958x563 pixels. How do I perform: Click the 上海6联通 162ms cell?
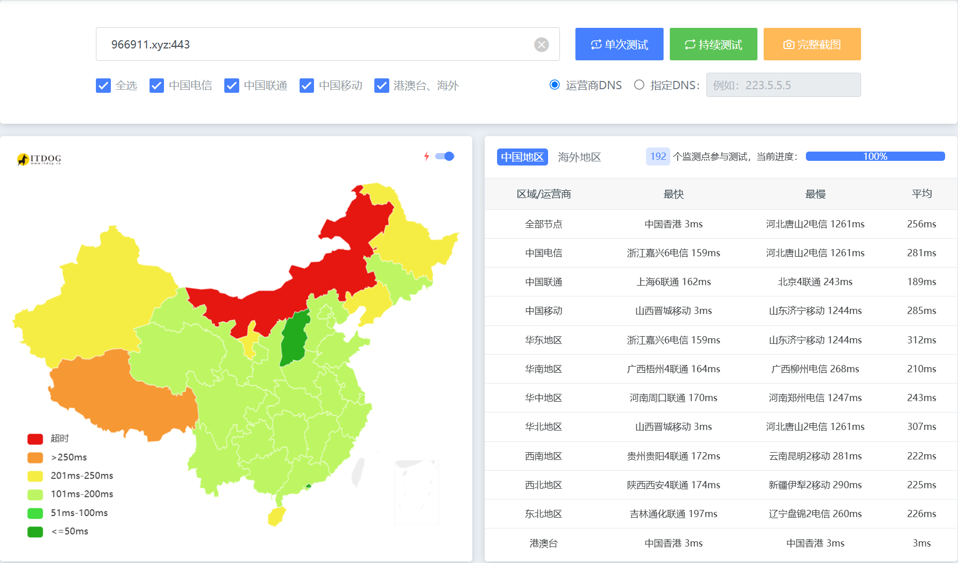[x=673, y=281]
